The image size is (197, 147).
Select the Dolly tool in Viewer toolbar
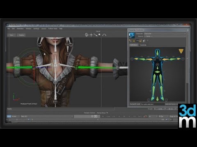coord(96,35)
